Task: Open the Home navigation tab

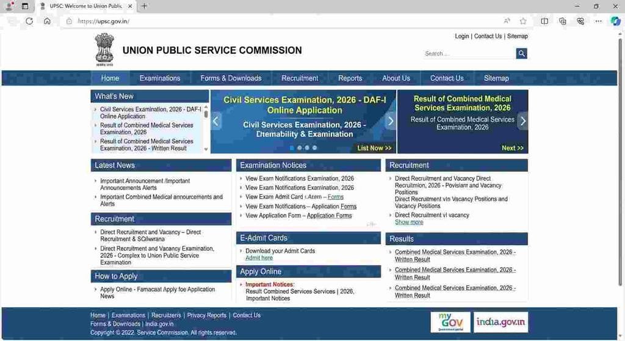Action: 110,78
